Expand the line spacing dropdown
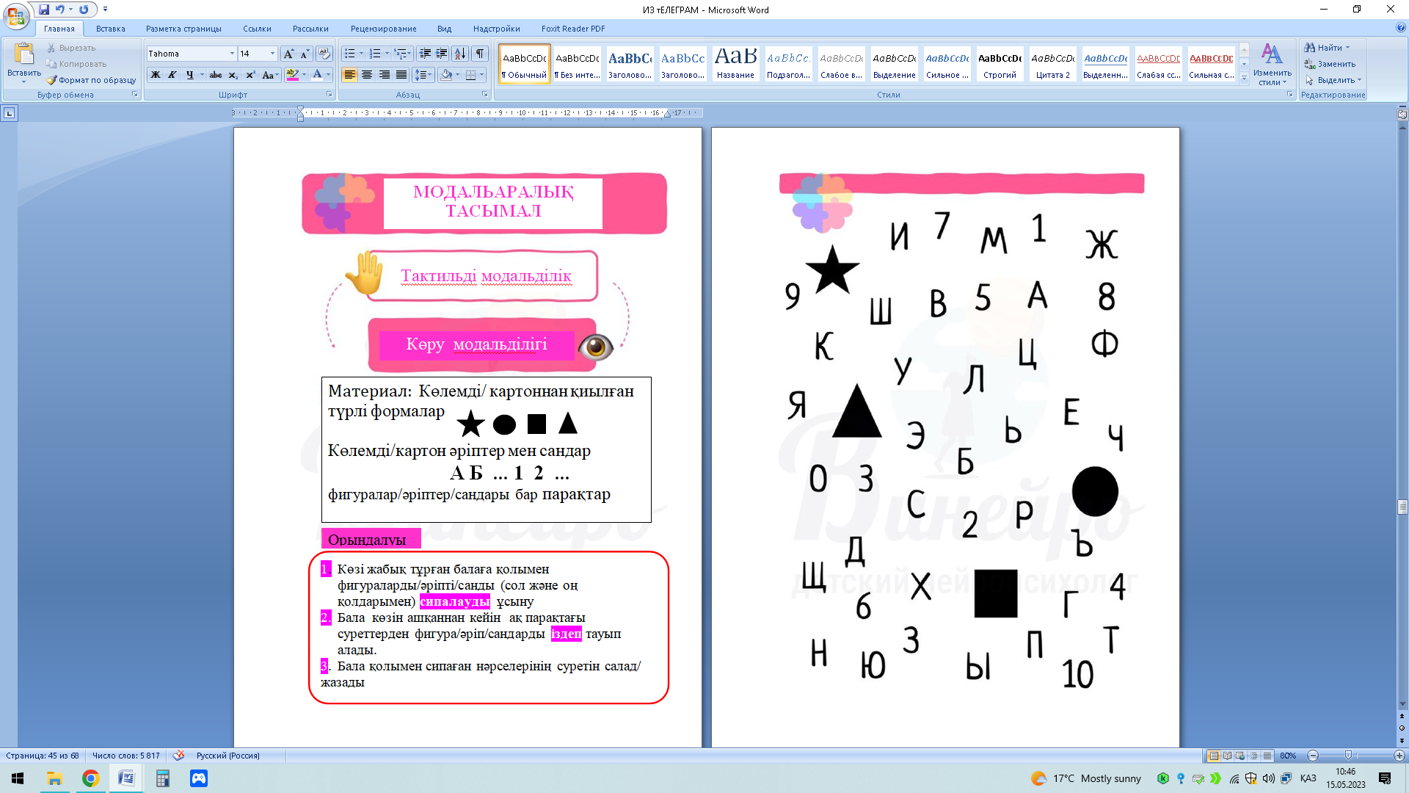The height and width of the screenshot is (793, 1409). coord(431,75)
